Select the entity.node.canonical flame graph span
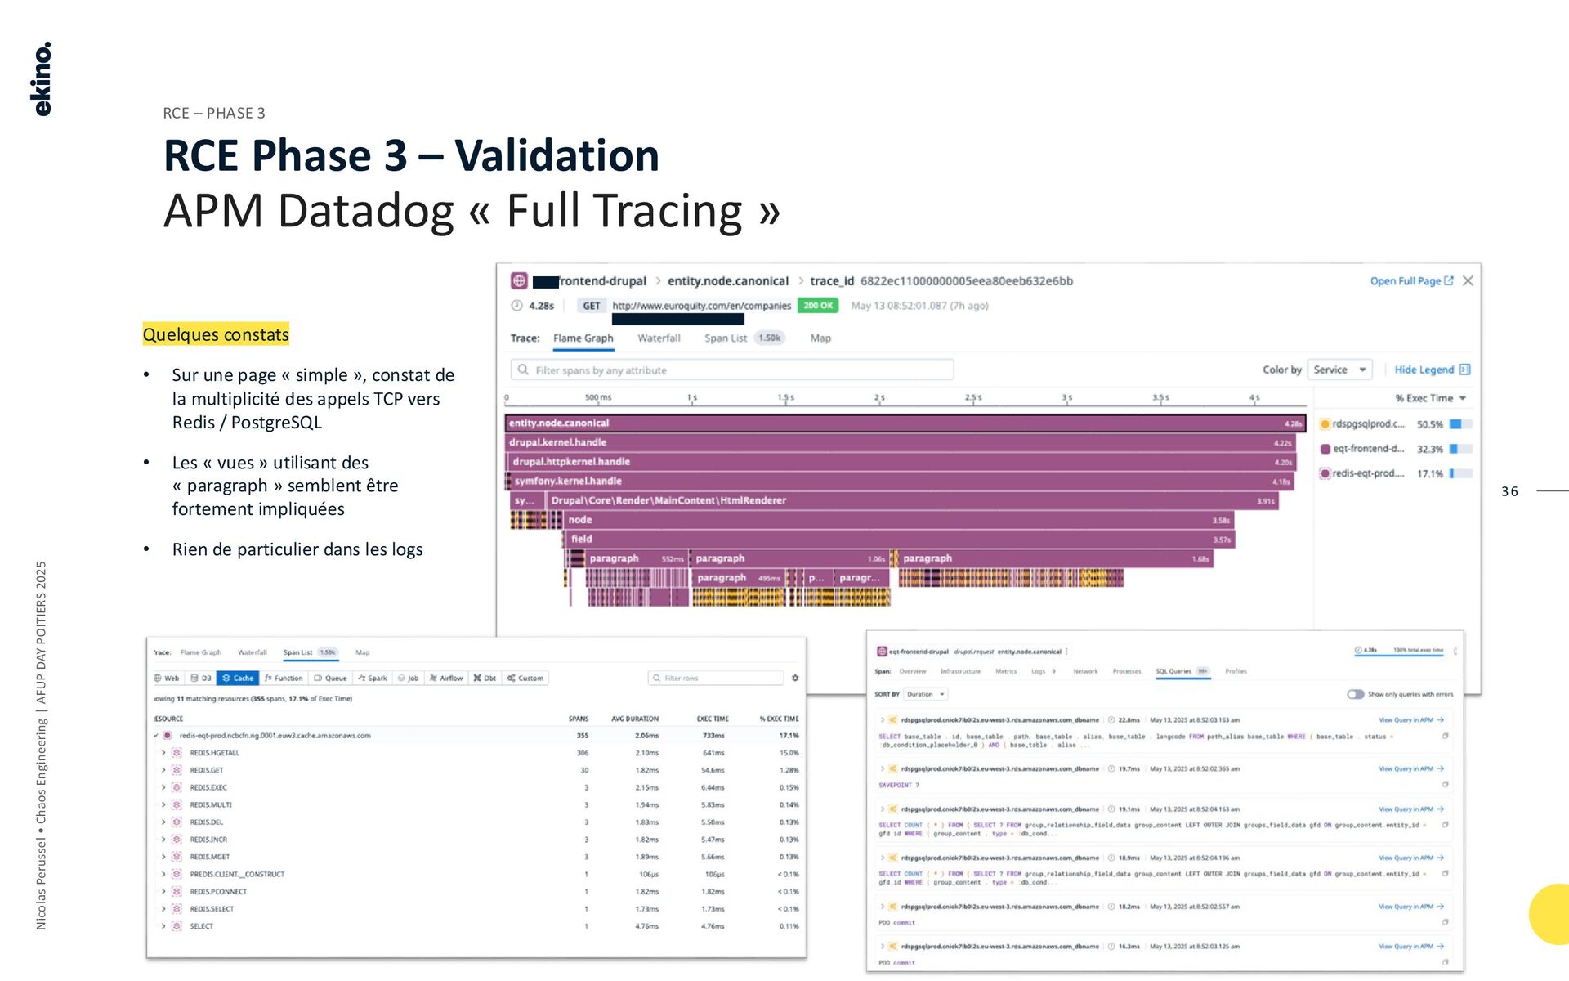The height and width of the screenshot is (981, 1569). tap(905, 423)
